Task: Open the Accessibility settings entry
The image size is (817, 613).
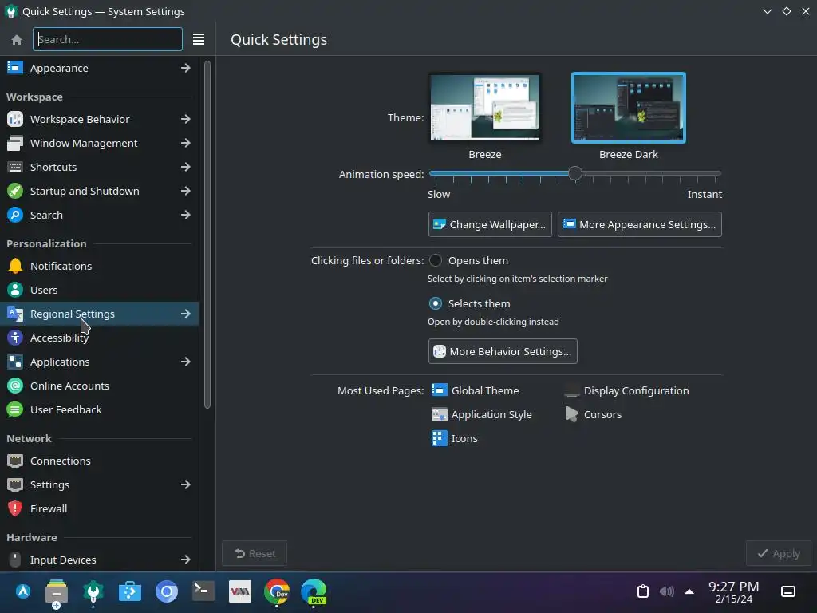Action: (x=99, y=338)
